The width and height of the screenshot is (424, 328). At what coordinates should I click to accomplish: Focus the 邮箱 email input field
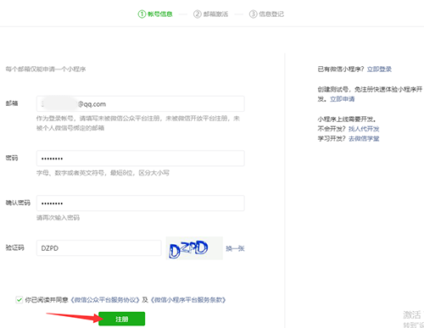point(141,103)
